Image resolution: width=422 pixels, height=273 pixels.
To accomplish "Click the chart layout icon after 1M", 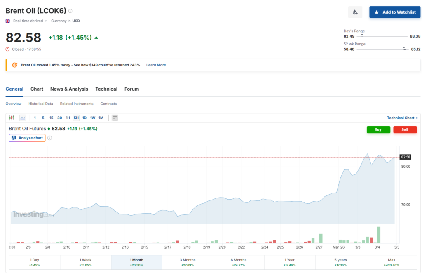I will 115,118.
